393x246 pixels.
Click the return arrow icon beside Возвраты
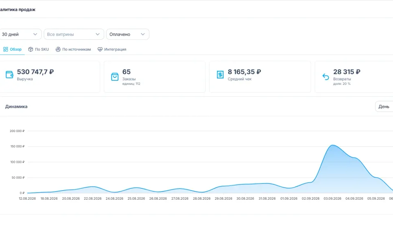(x=325, y=77)
